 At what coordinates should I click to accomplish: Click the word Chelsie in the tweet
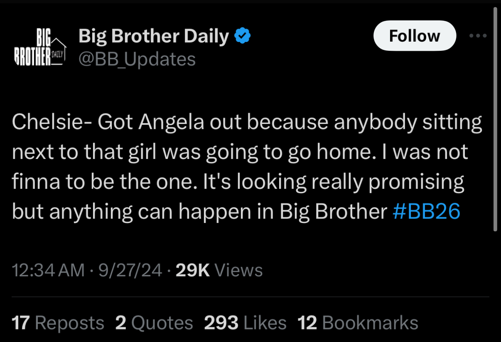(44, 122)
